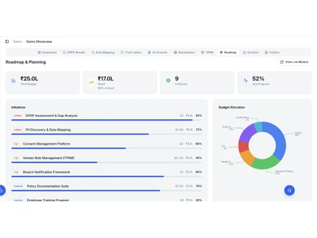Viewport: 317px width, 238px height.
Task: Click the Spent trend arrow icon
Action: tap(91, 83)
